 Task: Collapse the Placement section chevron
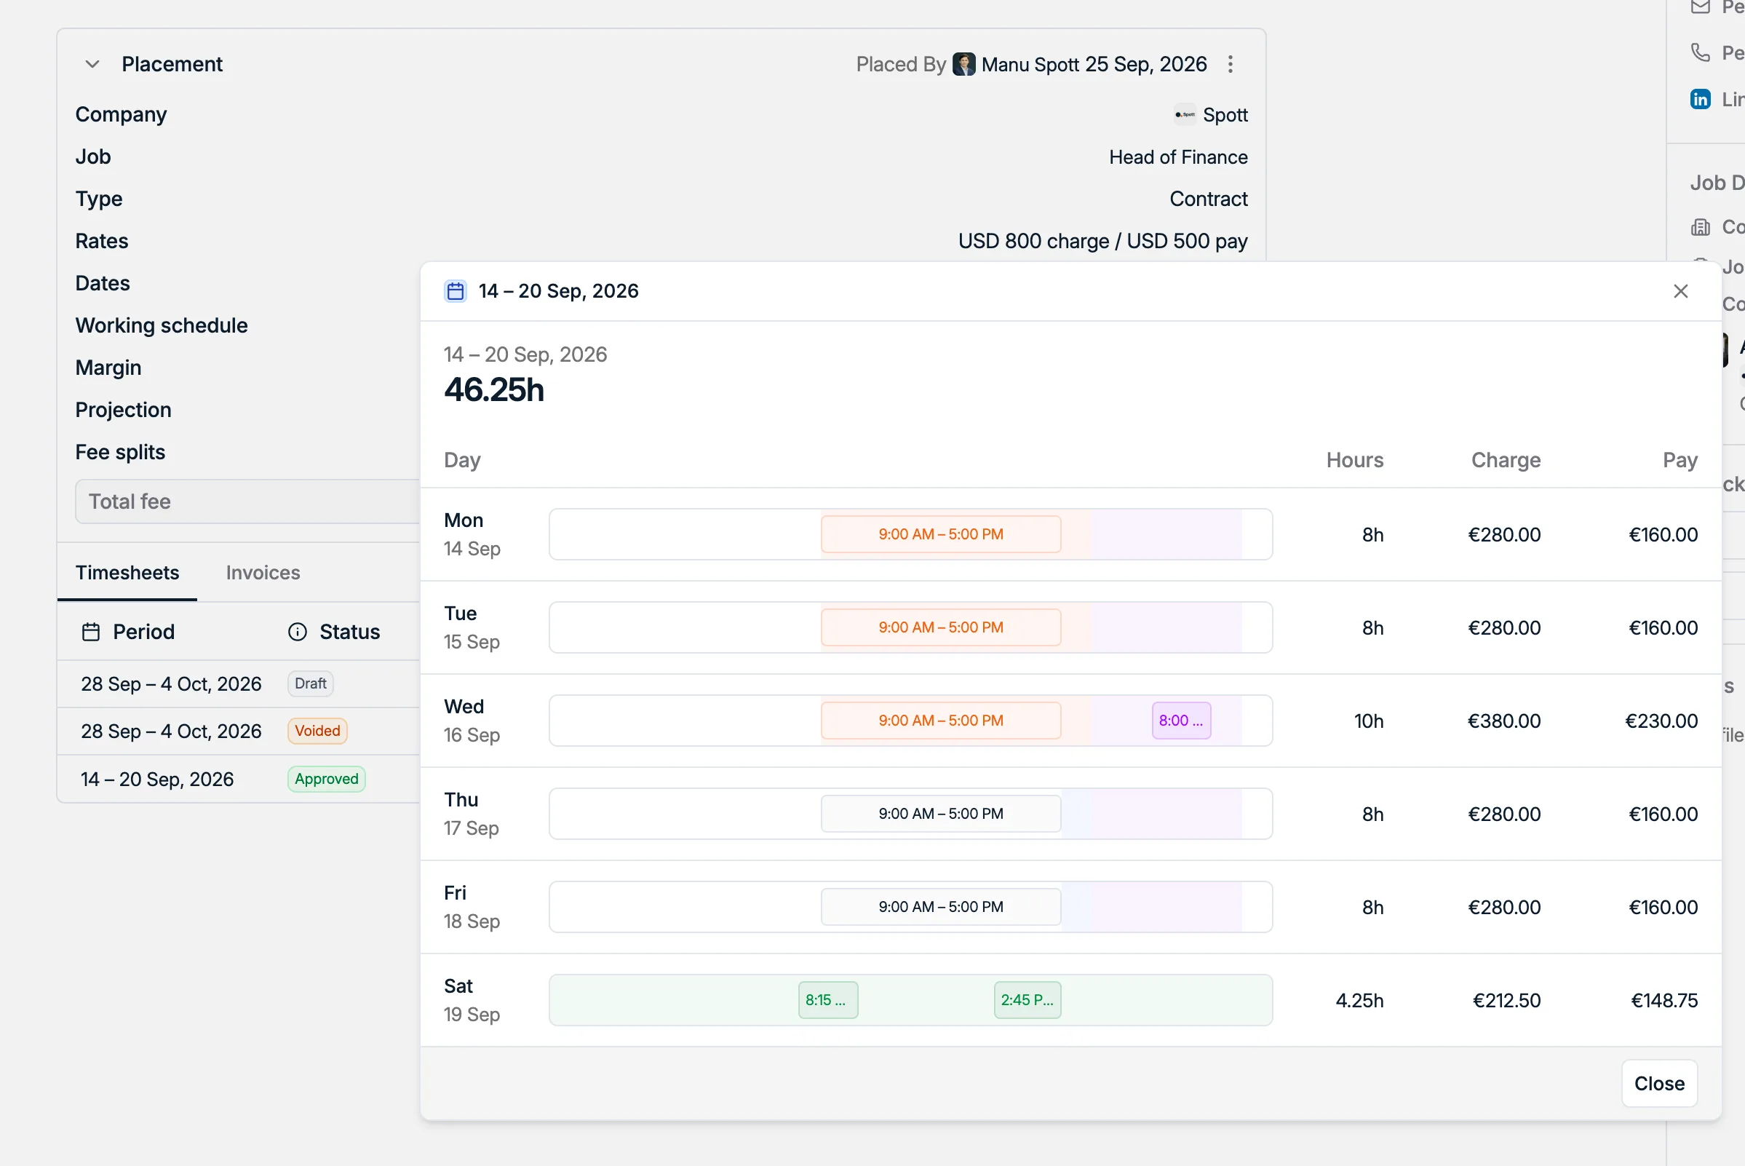click(x=92, y=64)
